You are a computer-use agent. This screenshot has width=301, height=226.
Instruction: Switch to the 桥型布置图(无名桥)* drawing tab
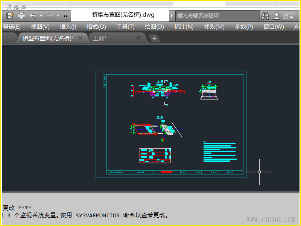point(48,38)
